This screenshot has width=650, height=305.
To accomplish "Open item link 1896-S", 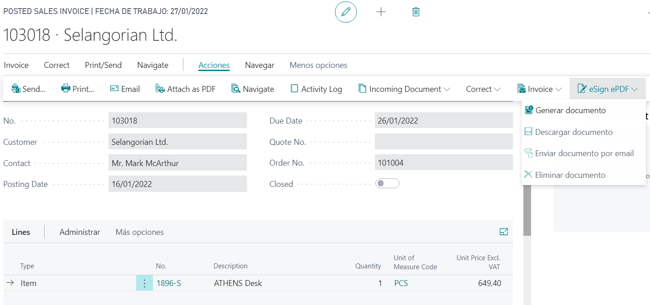I will click(168, 283).
